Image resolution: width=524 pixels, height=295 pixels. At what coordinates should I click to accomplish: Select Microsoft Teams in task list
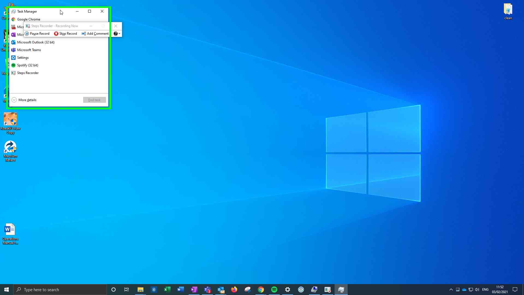click(x=29, y=50)
